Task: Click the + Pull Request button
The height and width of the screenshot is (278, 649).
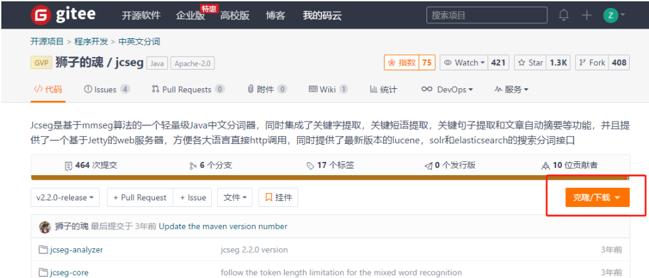Action: [x=140, y=197]
